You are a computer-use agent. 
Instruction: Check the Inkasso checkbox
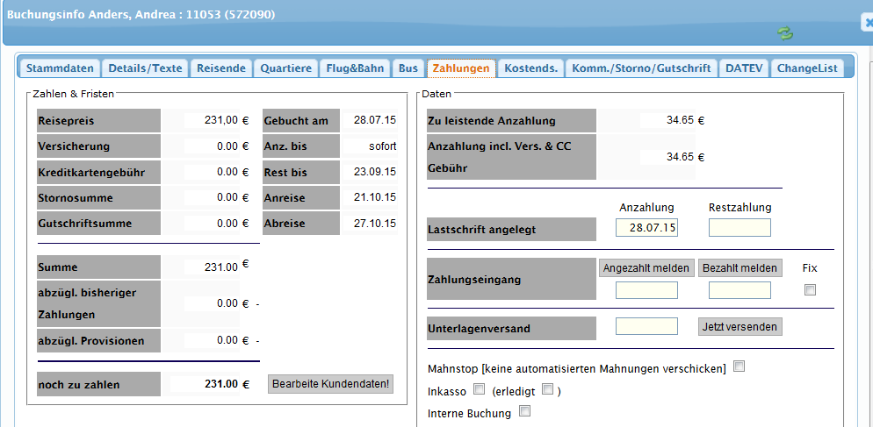[x=479, y=388]
